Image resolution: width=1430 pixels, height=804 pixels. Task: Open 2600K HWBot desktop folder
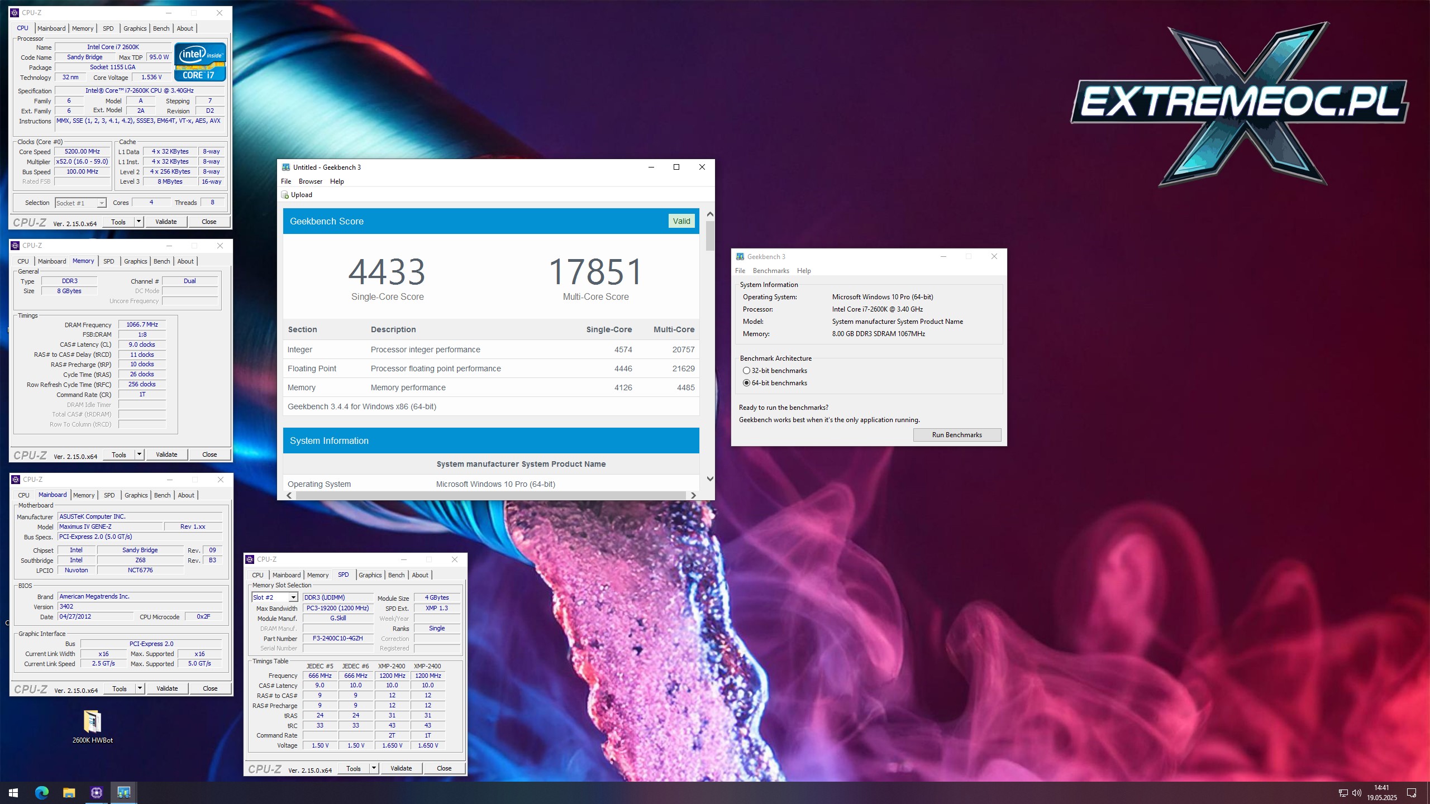[92, 726]
